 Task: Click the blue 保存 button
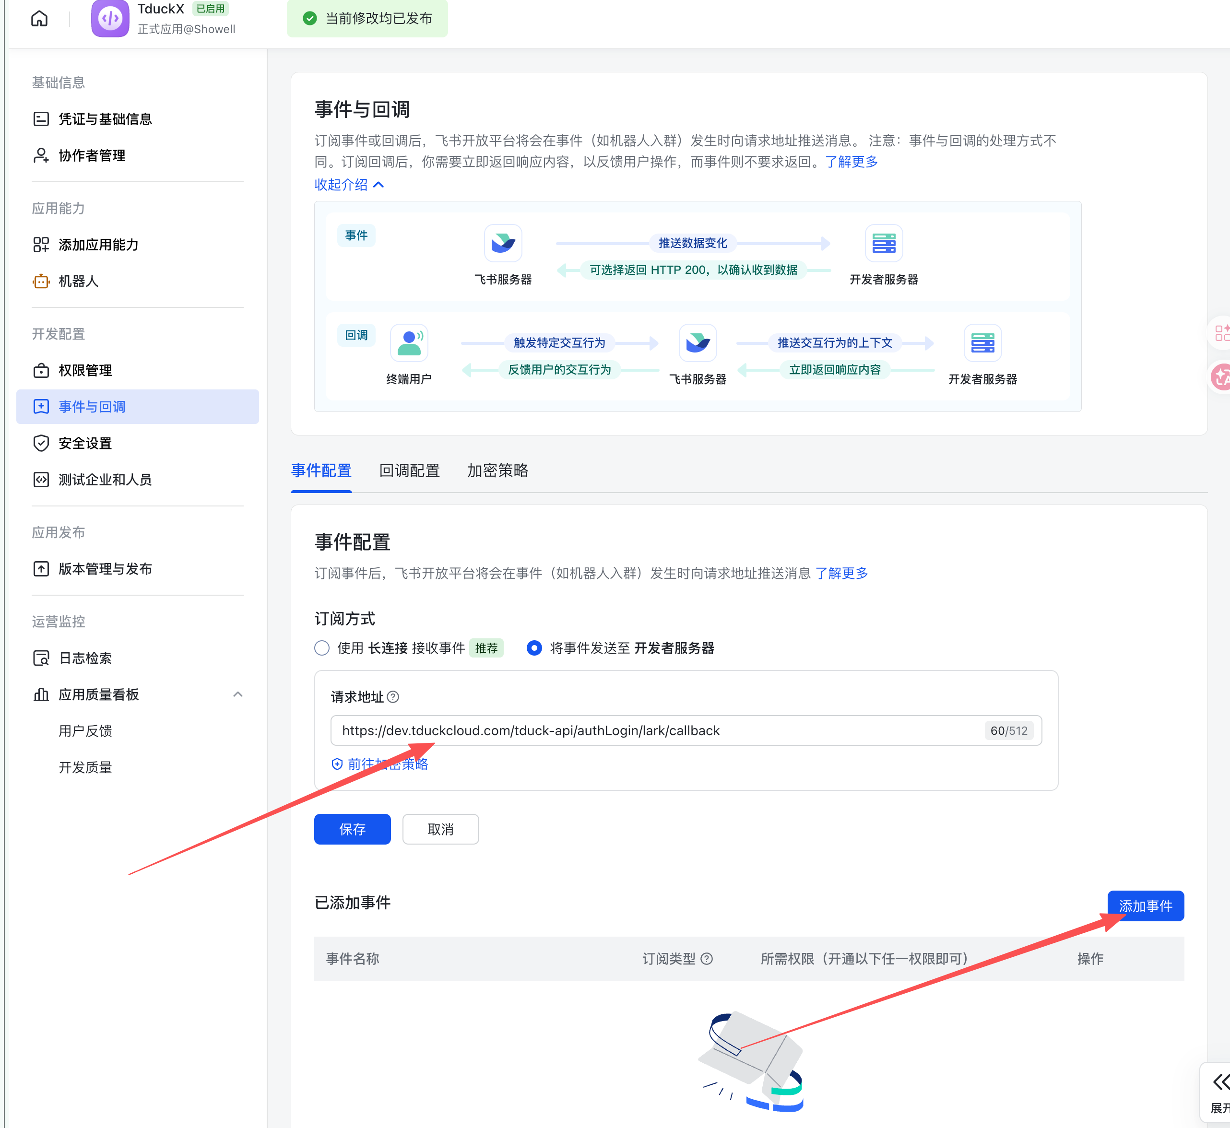(352, 830)
